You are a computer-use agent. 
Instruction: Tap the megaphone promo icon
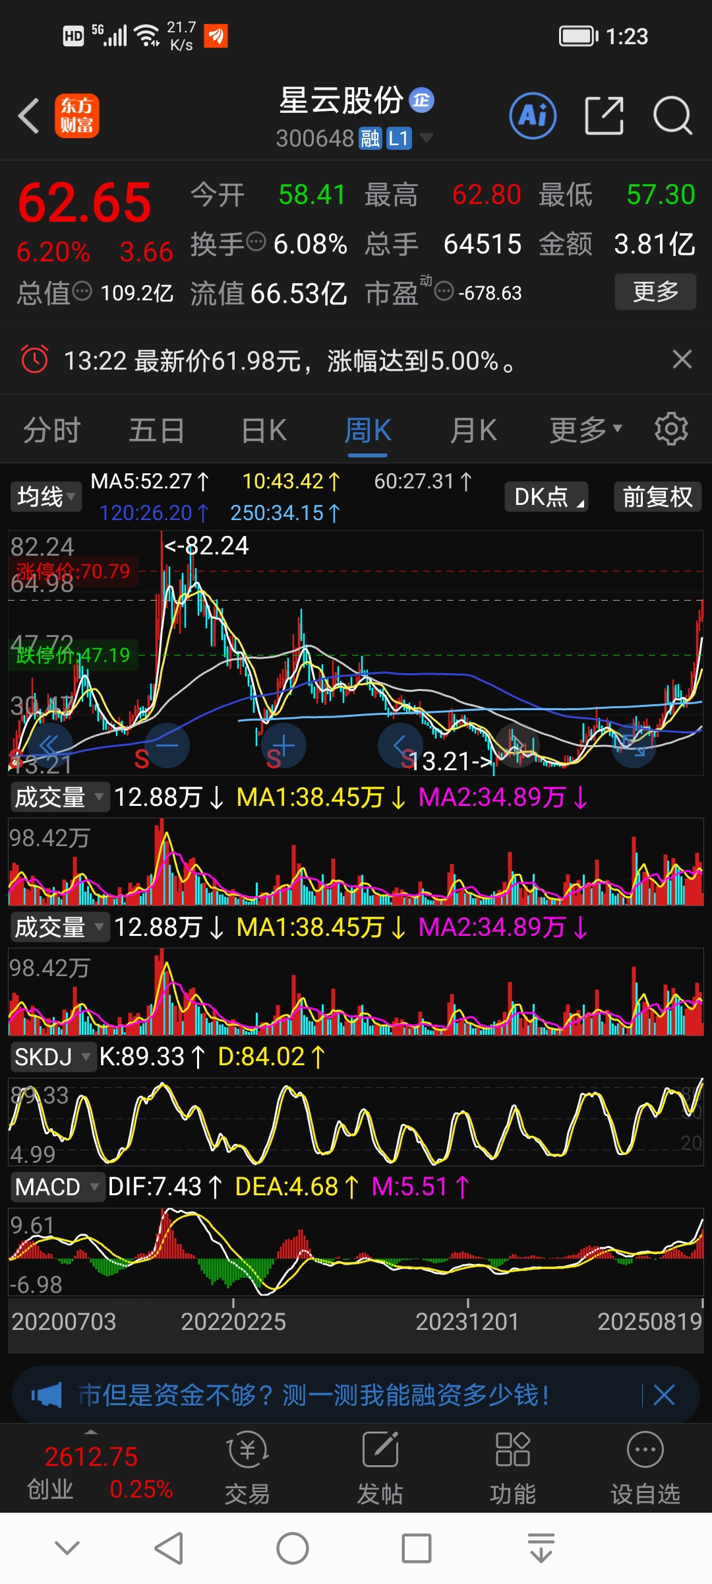[46, 1395]
